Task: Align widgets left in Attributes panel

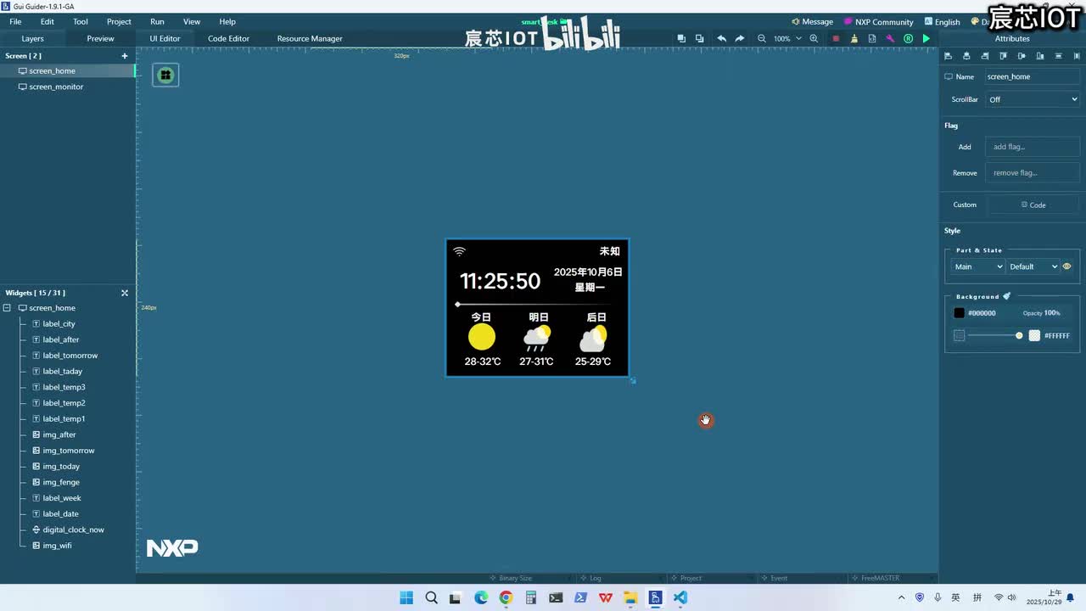Action: (x=948, y=56)
